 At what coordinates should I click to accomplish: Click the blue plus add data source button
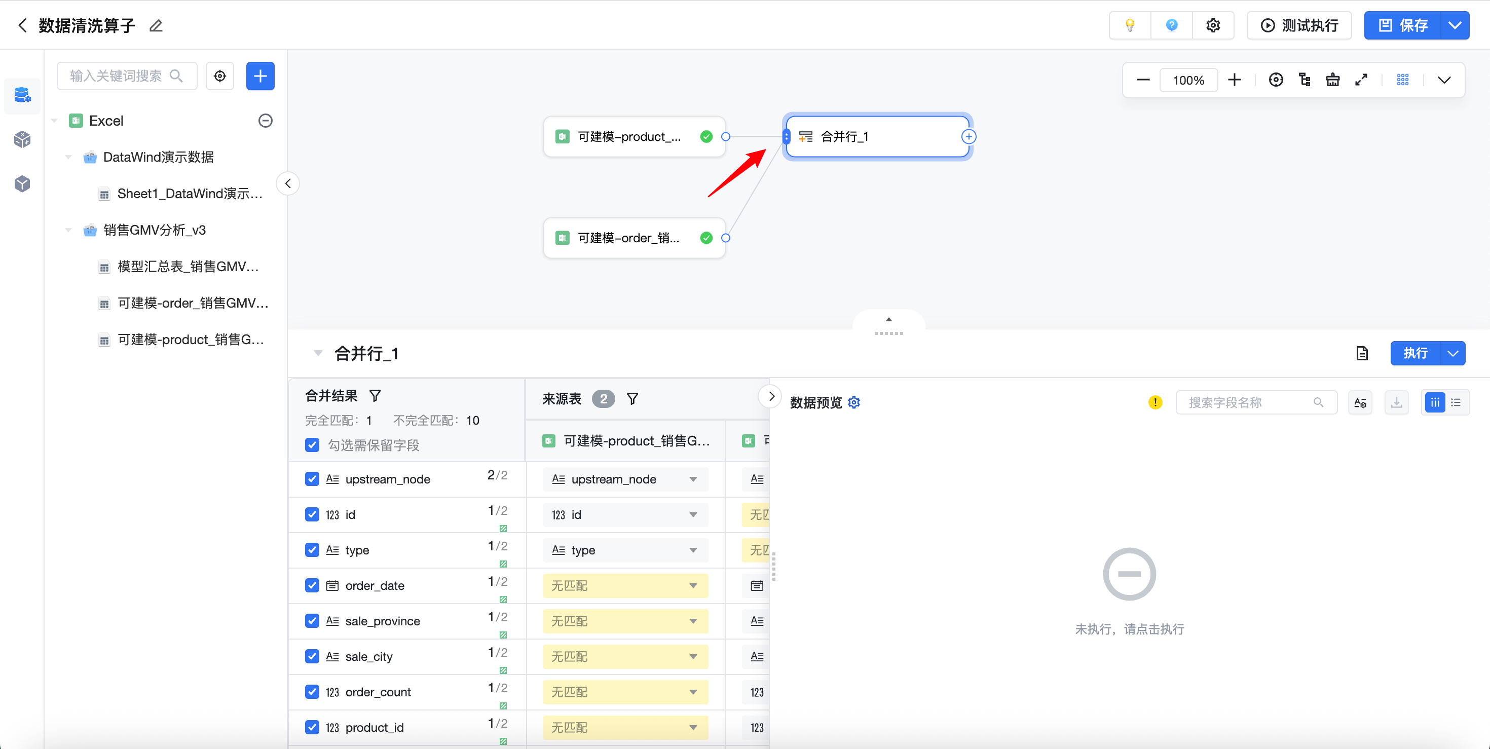[x=260, y=77]
